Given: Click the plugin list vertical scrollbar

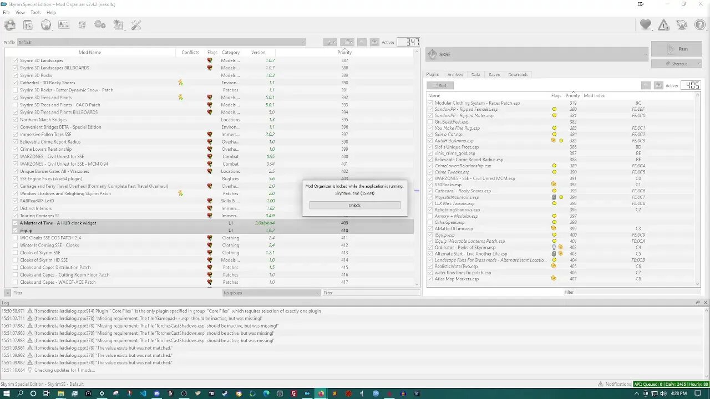Looking at the screenshot, I should pyautogui.click(x=698, y=188).
